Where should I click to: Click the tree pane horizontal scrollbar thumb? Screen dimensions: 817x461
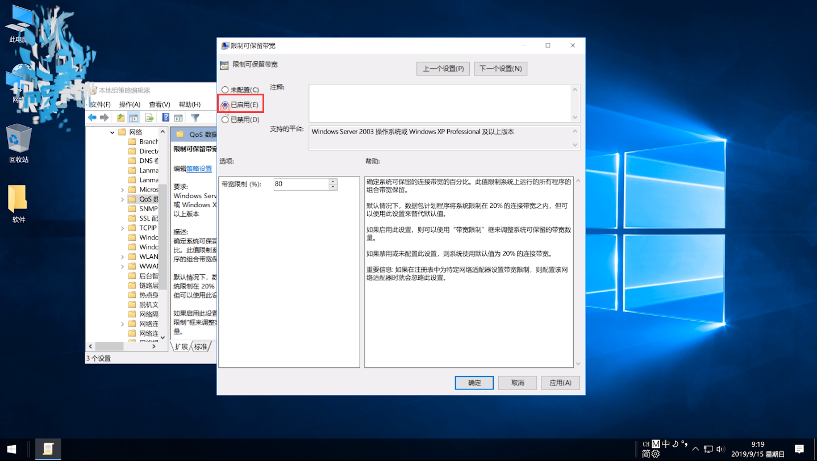(x=109, y=346)
